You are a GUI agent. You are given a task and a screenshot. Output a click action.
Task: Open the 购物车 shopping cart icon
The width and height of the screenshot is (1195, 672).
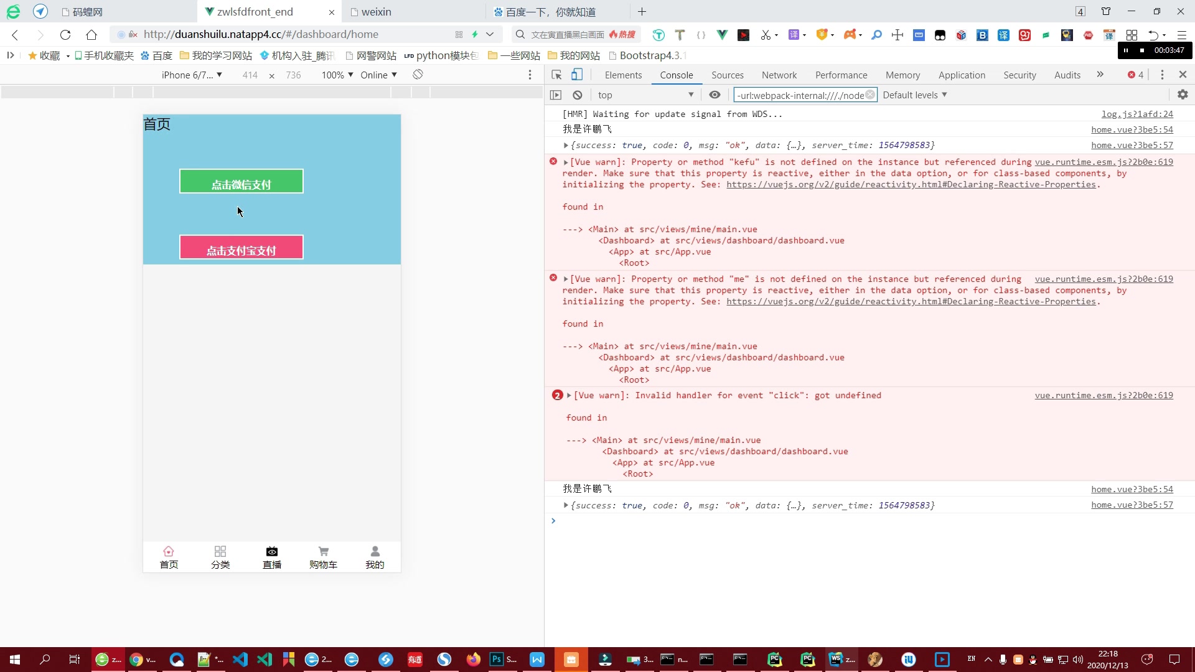pos(323,552)
